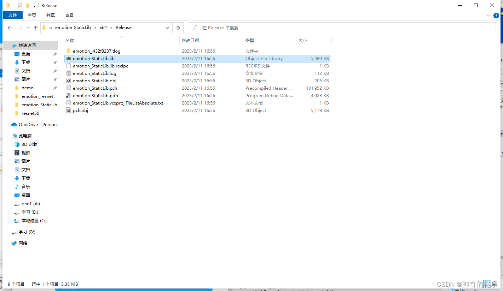Open 网络 in navigation pane
The image size is (503, 291).
[x=23, y=243]
